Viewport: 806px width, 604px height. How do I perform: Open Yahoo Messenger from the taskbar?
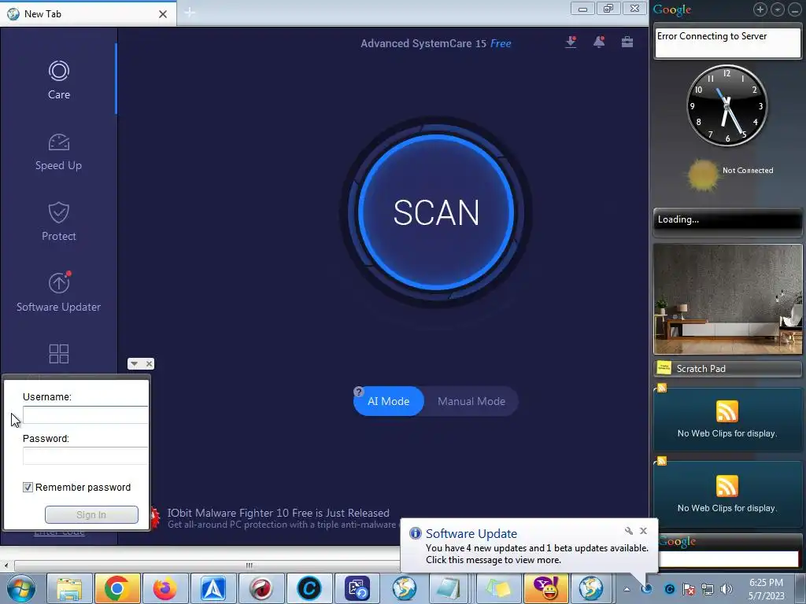coord(546,588)
